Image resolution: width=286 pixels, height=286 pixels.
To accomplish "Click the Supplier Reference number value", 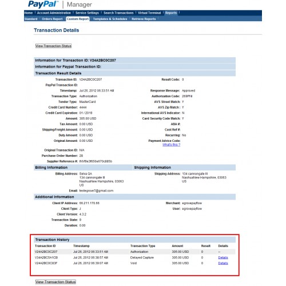I will point(96,161).
